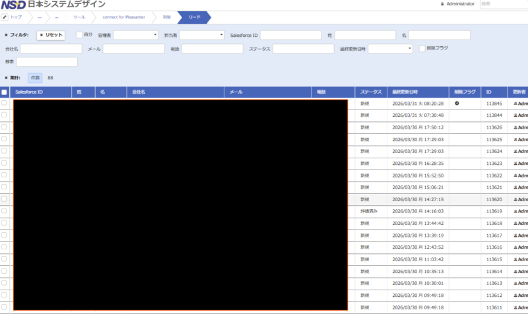Click the pencil icon beside トップ breadcrumb
Screen dimensions: 528x314
click(x=5, y=16)
